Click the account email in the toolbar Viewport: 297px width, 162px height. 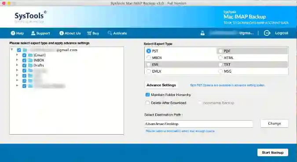231,33
